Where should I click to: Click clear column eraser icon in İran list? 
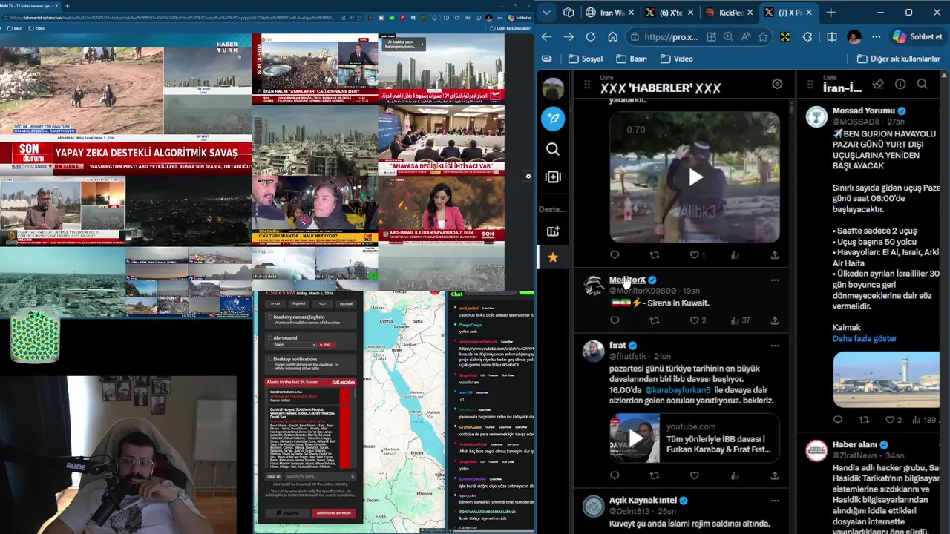click(x=879, y=84)
